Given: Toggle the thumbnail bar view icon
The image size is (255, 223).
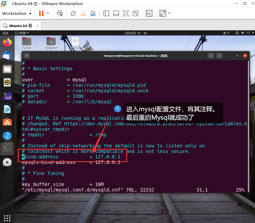Looking at the screenshot, I should click(x=116, y=14).
